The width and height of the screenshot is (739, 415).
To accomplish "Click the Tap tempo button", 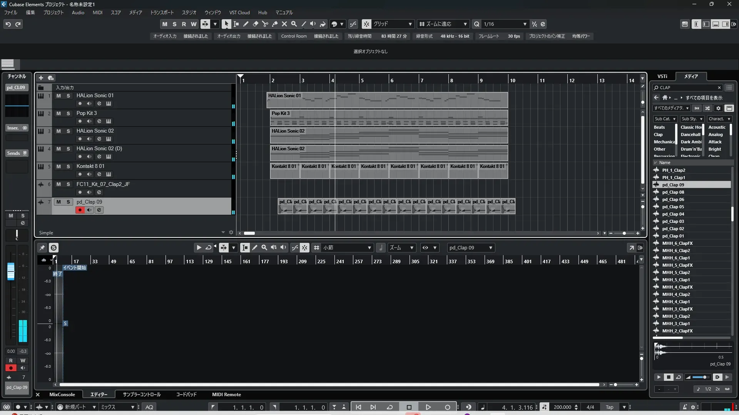I will pos(609,407).
